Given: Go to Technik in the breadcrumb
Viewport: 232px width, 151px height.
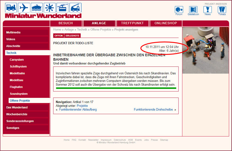Looking at the screenshot, I should pos(82,30).
